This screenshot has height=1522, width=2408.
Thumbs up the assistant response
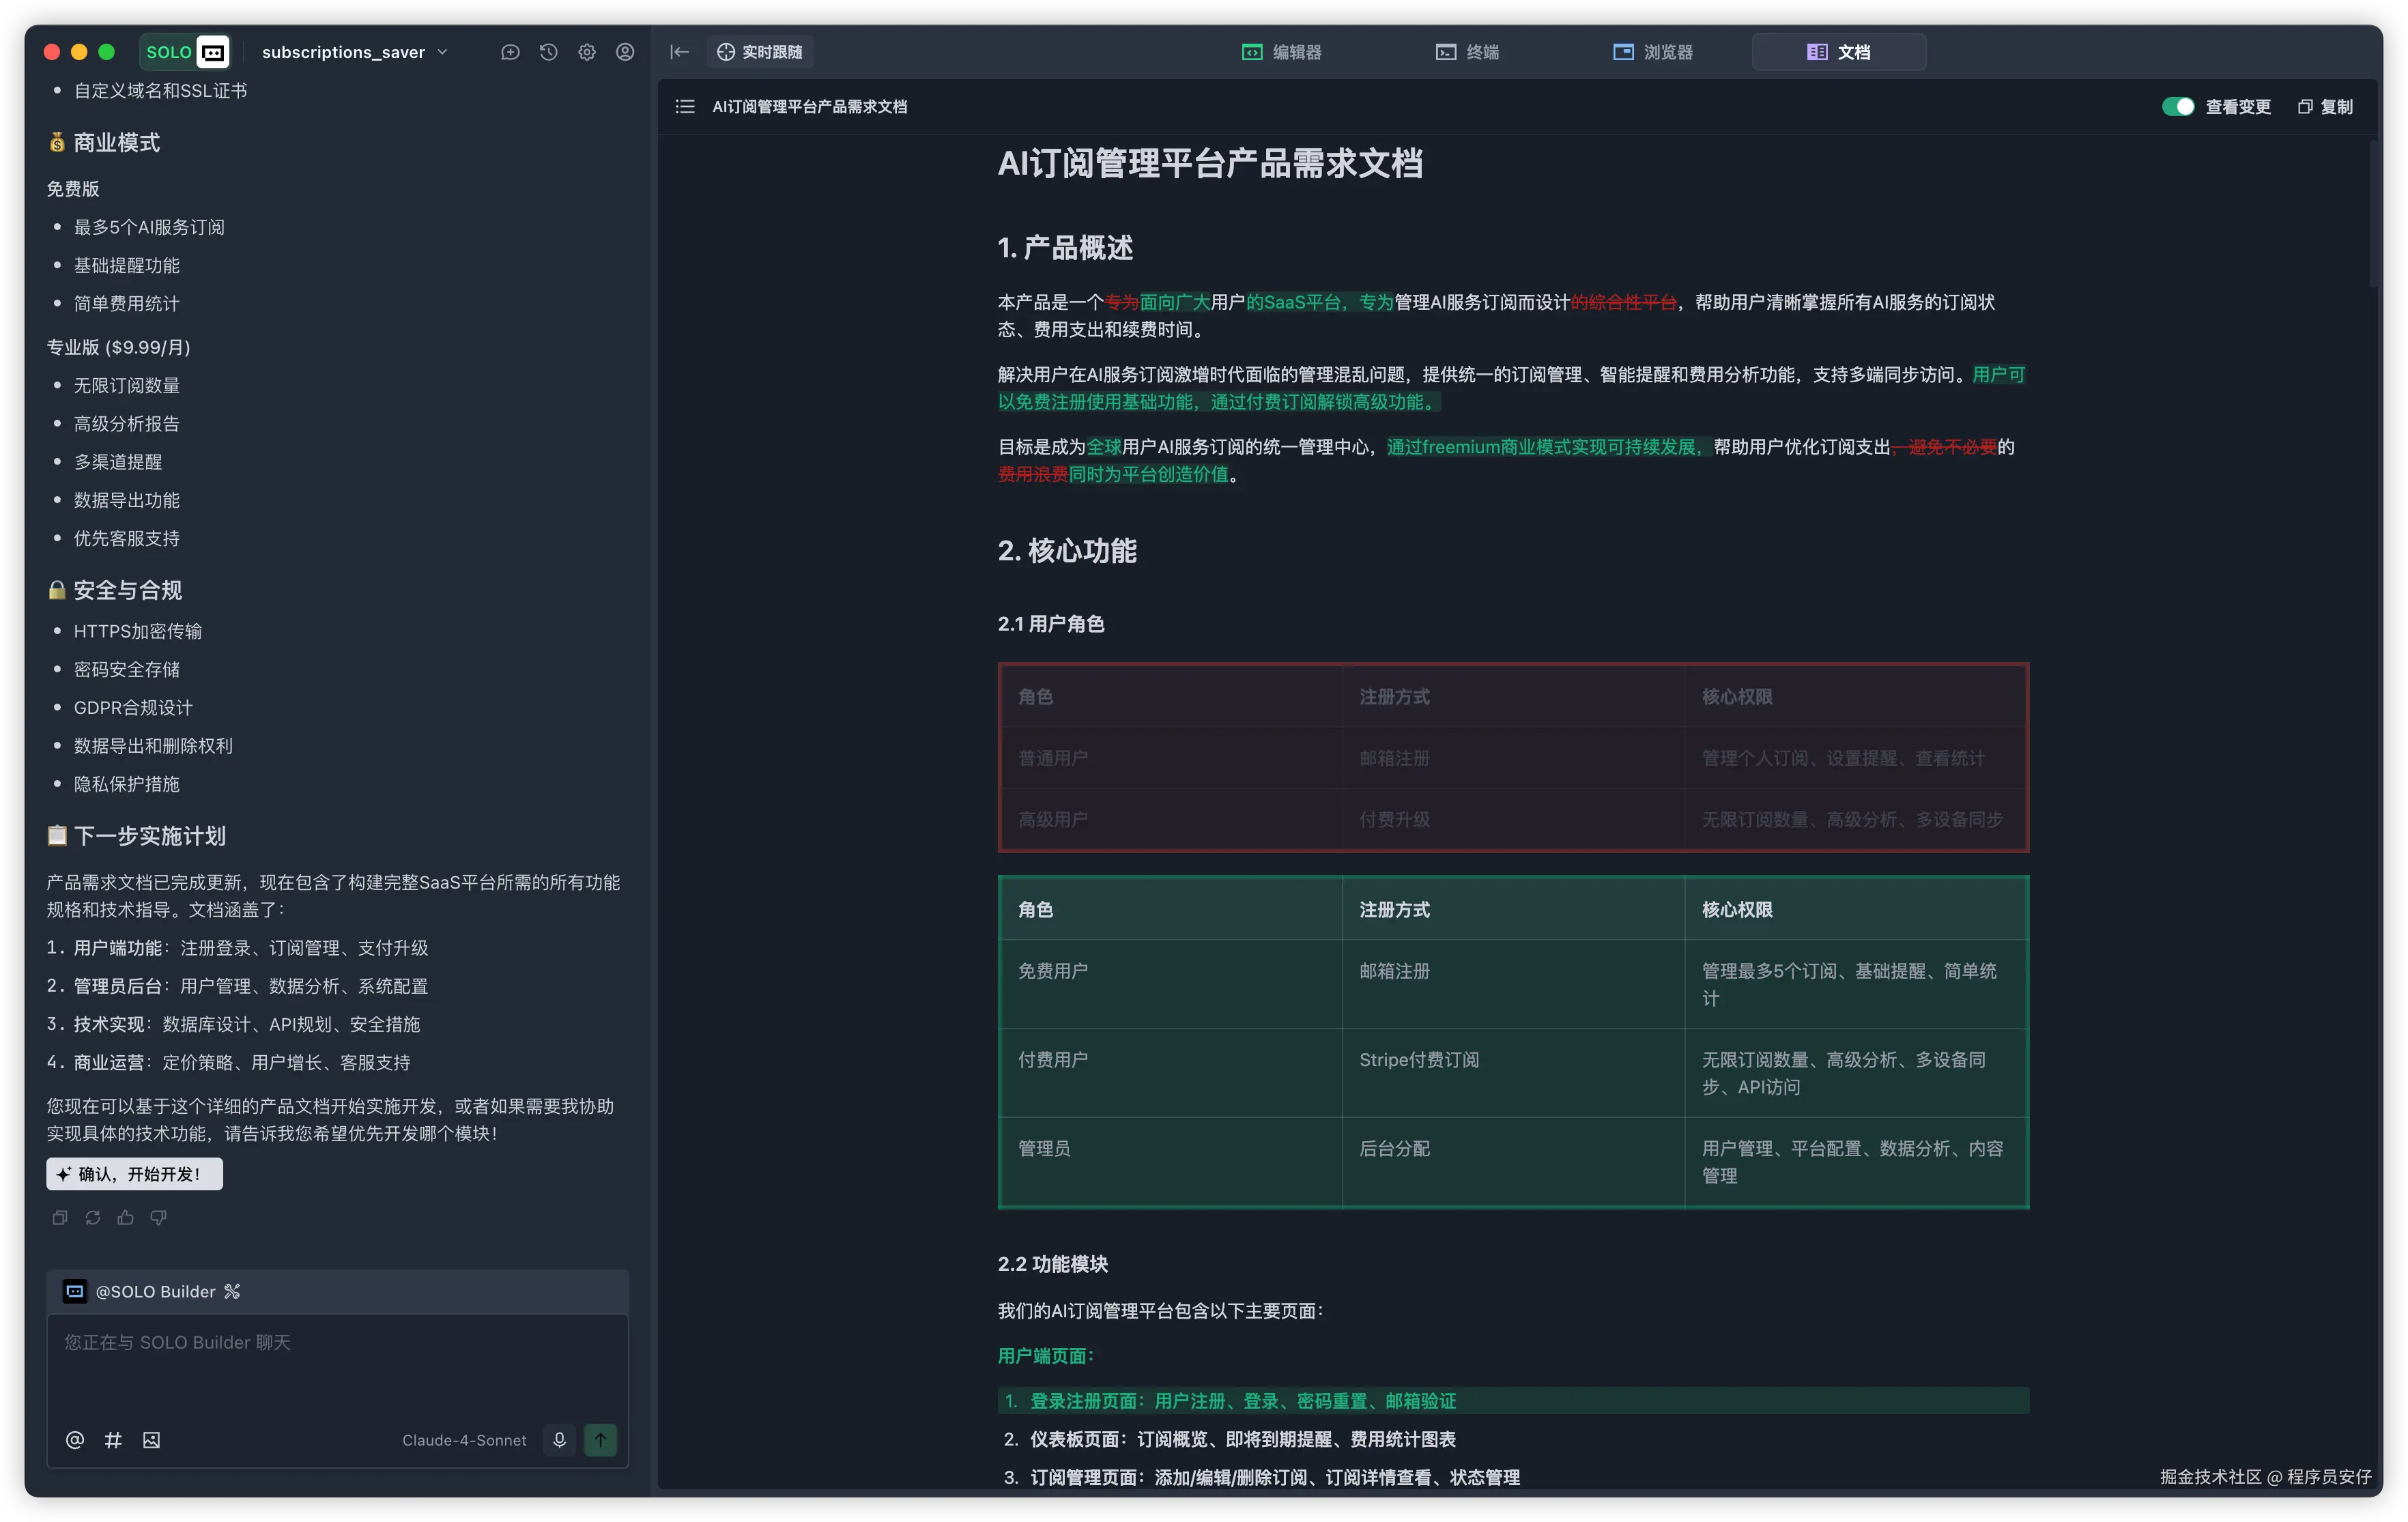(x=126, y=1217)
